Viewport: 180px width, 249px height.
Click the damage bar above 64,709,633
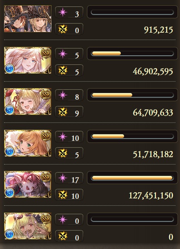(x=132, y=95)
